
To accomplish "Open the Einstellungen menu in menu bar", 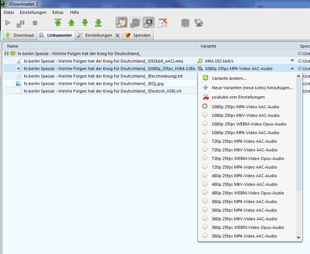I will click(x=33, y=12).
